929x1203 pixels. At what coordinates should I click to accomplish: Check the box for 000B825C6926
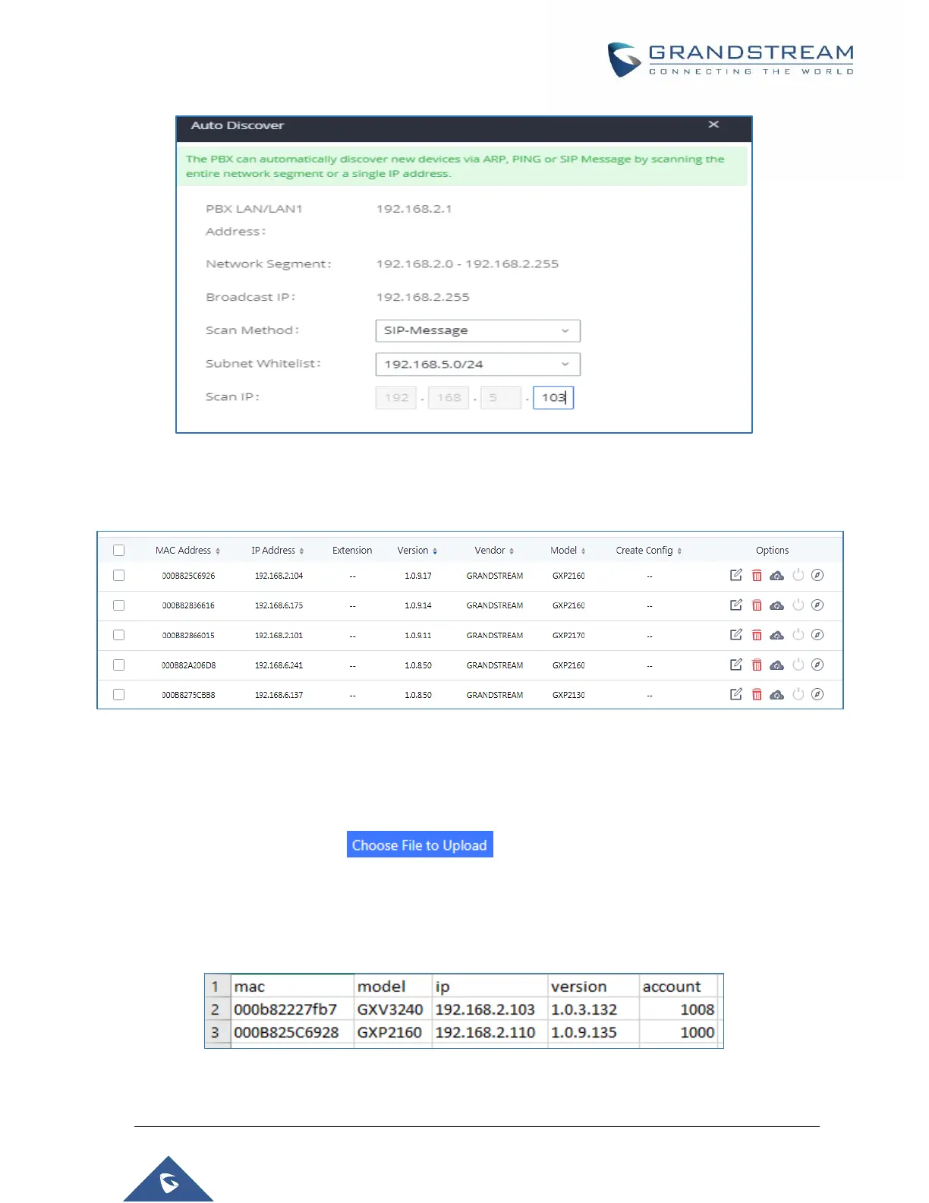(x=118, y=575)
